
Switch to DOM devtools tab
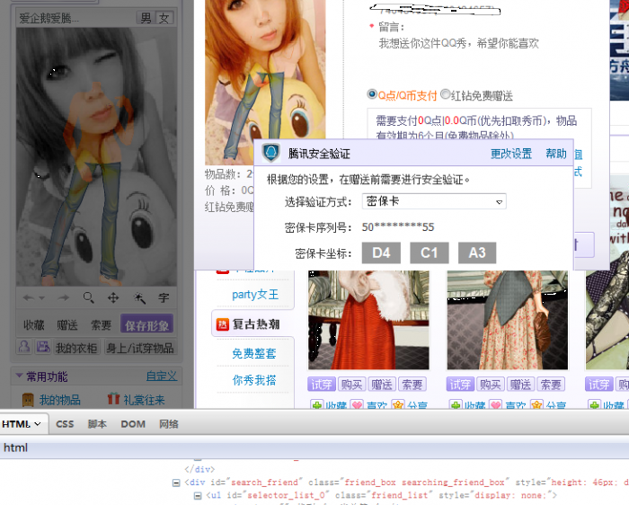tap(133, 424)
